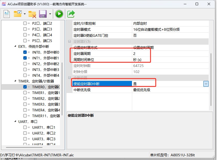Click the 设置定时周期 value cell
Image resolution: width=217 pixels, height=160 pixels.
[x=170, y=48]
